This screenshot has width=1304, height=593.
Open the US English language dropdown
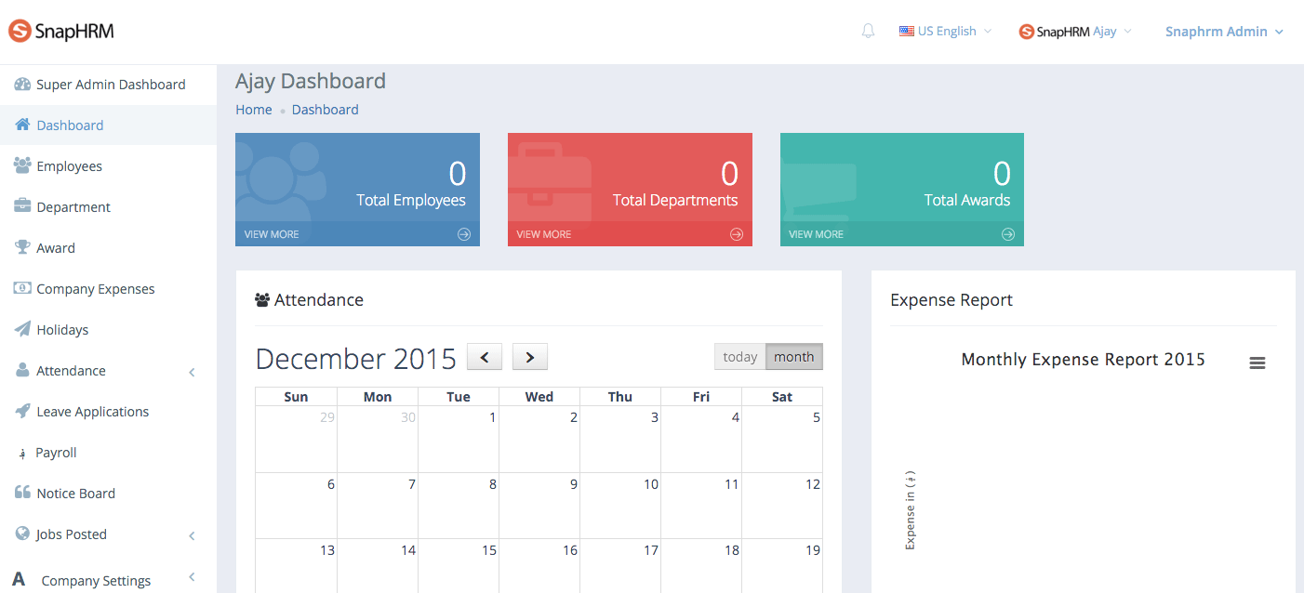[x=945, y=32]
